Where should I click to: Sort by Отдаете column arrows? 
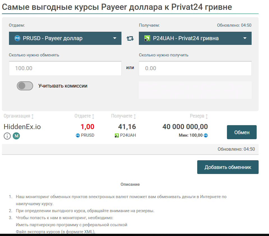coord(93,116)
